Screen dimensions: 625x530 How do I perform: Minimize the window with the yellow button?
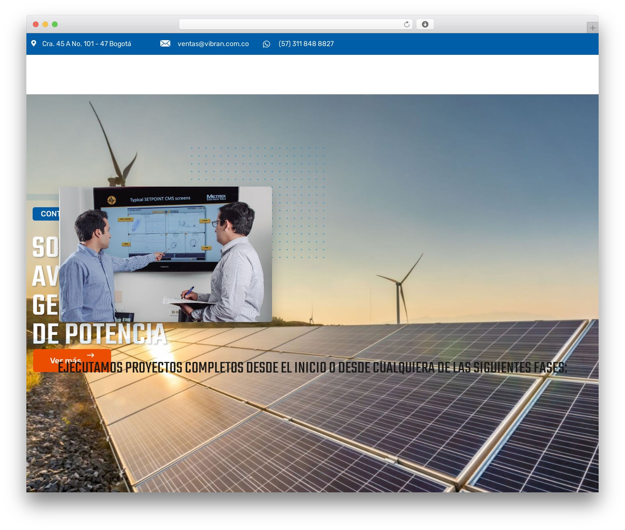click(45, 24)
